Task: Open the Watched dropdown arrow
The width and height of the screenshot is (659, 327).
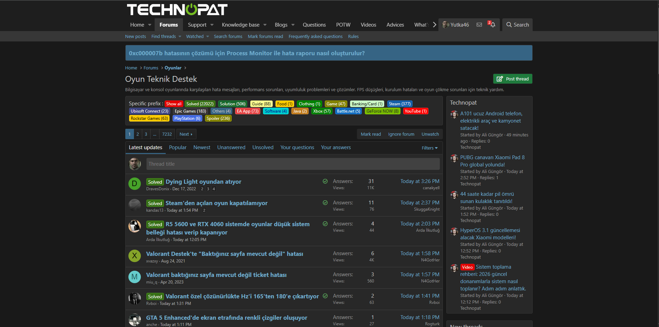Action: click(x=207, y=37)
